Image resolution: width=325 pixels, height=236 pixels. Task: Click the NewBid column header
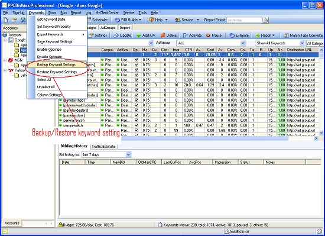click(123, 162)
